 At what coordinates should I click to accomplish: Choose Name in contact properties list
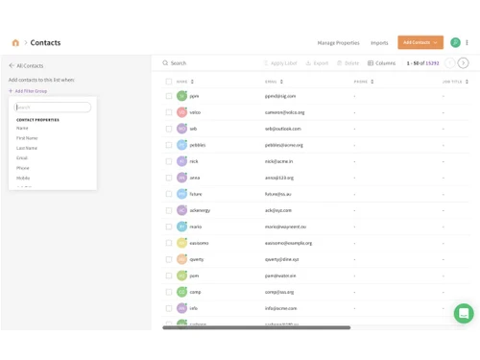point(22,128)
